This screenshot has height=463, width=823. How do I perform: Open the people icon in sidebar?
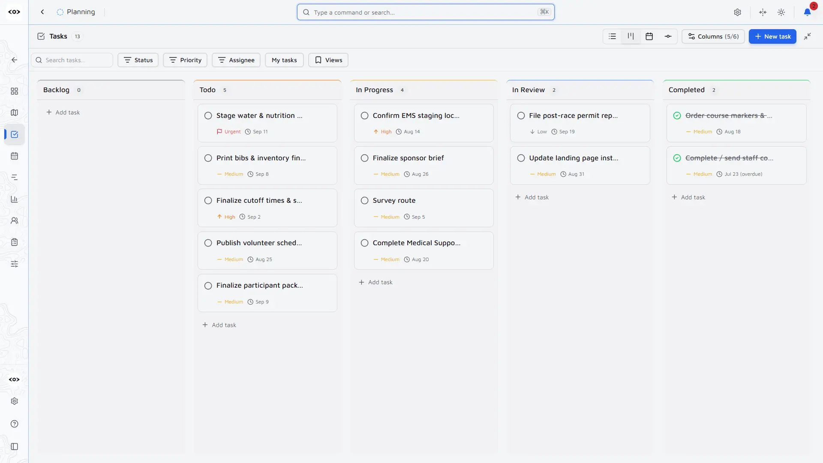pos(14,221)
